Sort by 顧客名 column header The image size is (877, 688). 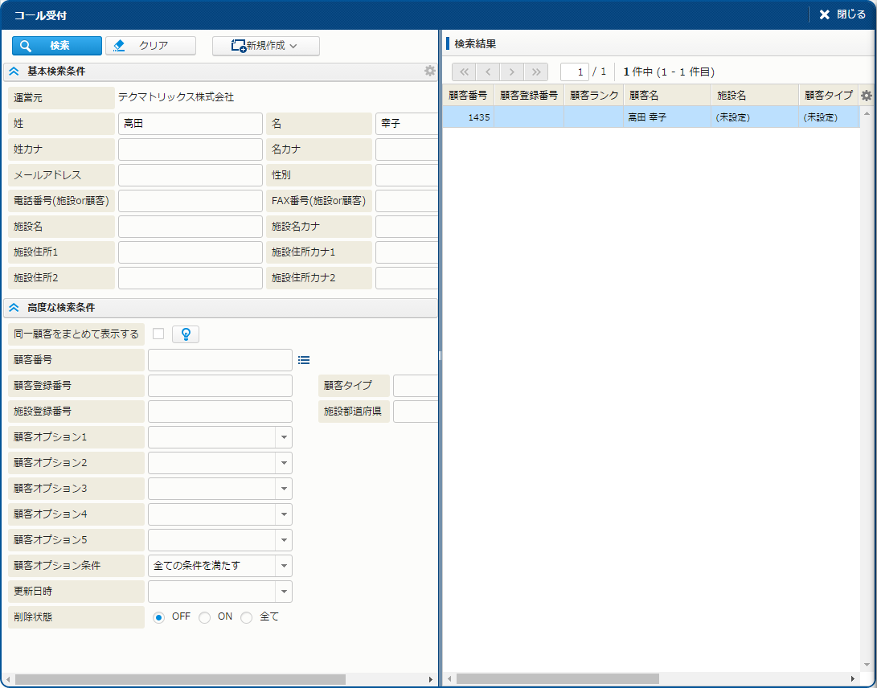[x=666, y=95]
